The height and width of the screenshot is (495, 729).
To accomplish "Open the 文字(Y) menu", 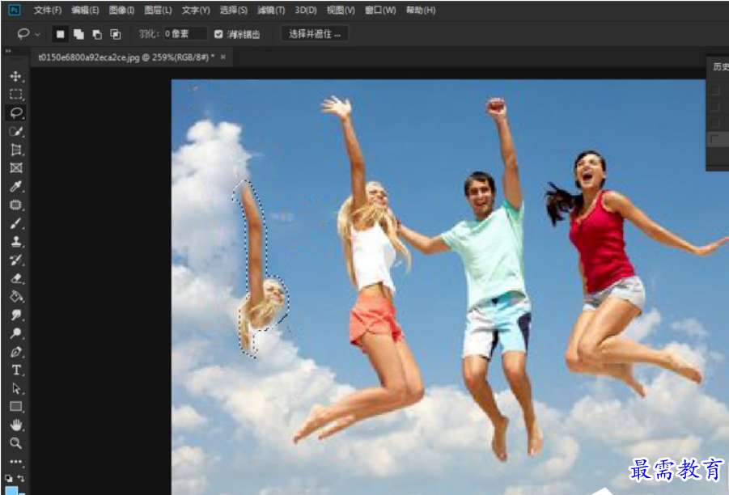I will coord(195,10).
